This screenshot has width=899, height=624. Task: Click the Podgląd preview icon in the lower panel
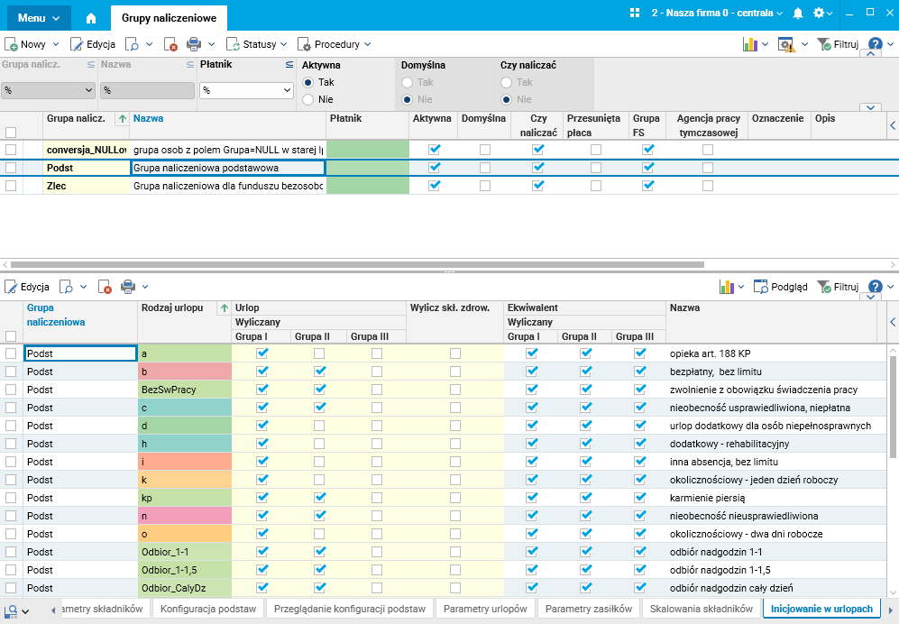(x=760, y=287)
